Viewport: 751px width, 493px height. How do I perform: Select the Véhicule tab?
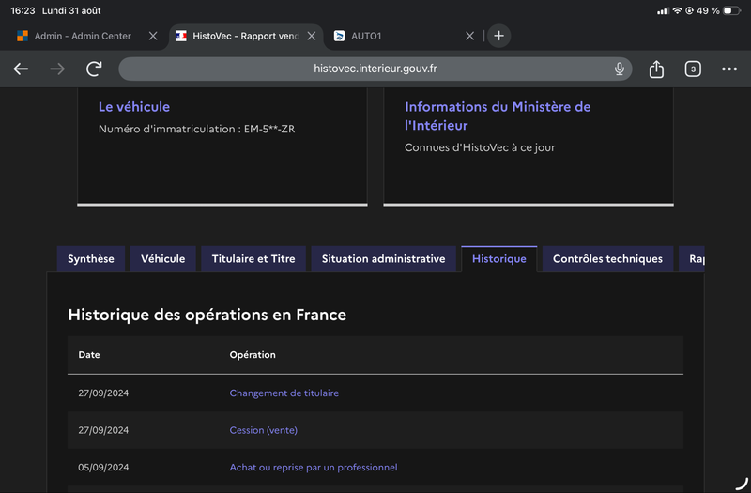click(162, 259)
